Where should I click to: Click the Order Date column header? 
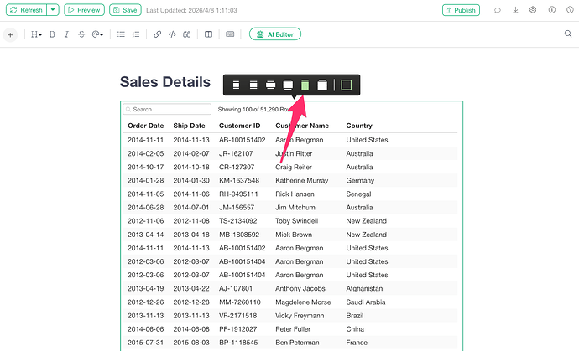(x=145, y=126)
